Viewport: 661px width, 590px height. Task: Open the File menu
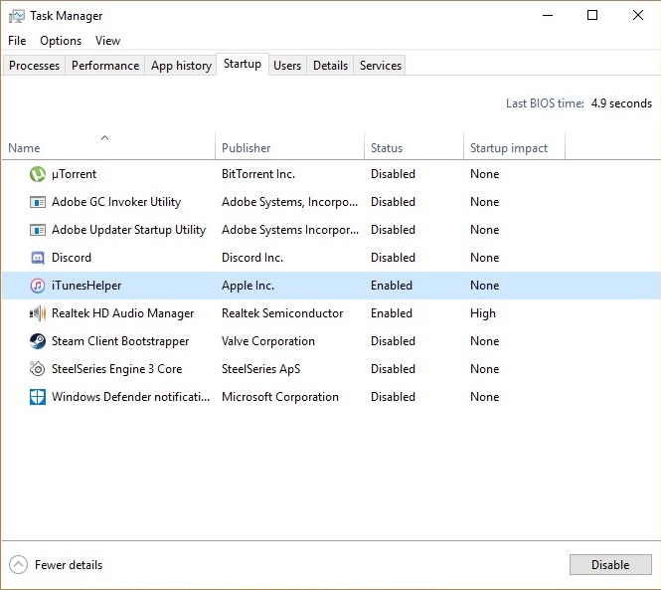click(x=17, y=41)
